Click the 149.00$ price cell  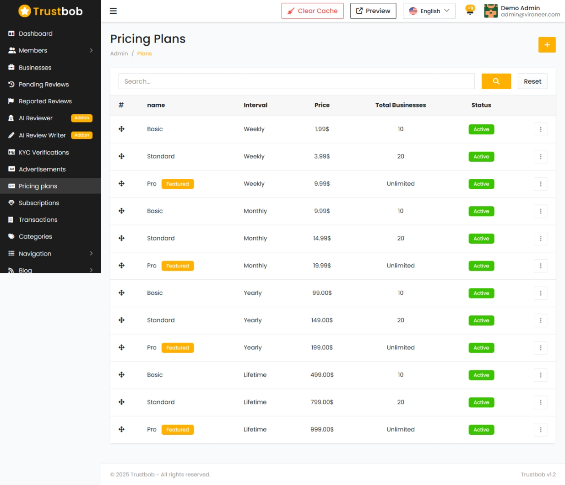(322, 320)
